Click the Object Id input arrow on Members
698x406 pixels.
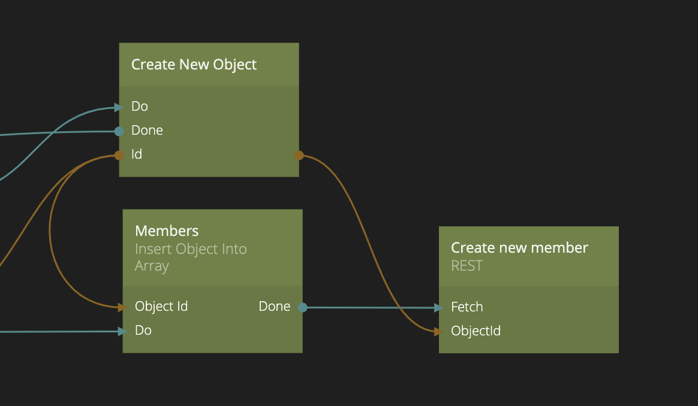[124, 307]
